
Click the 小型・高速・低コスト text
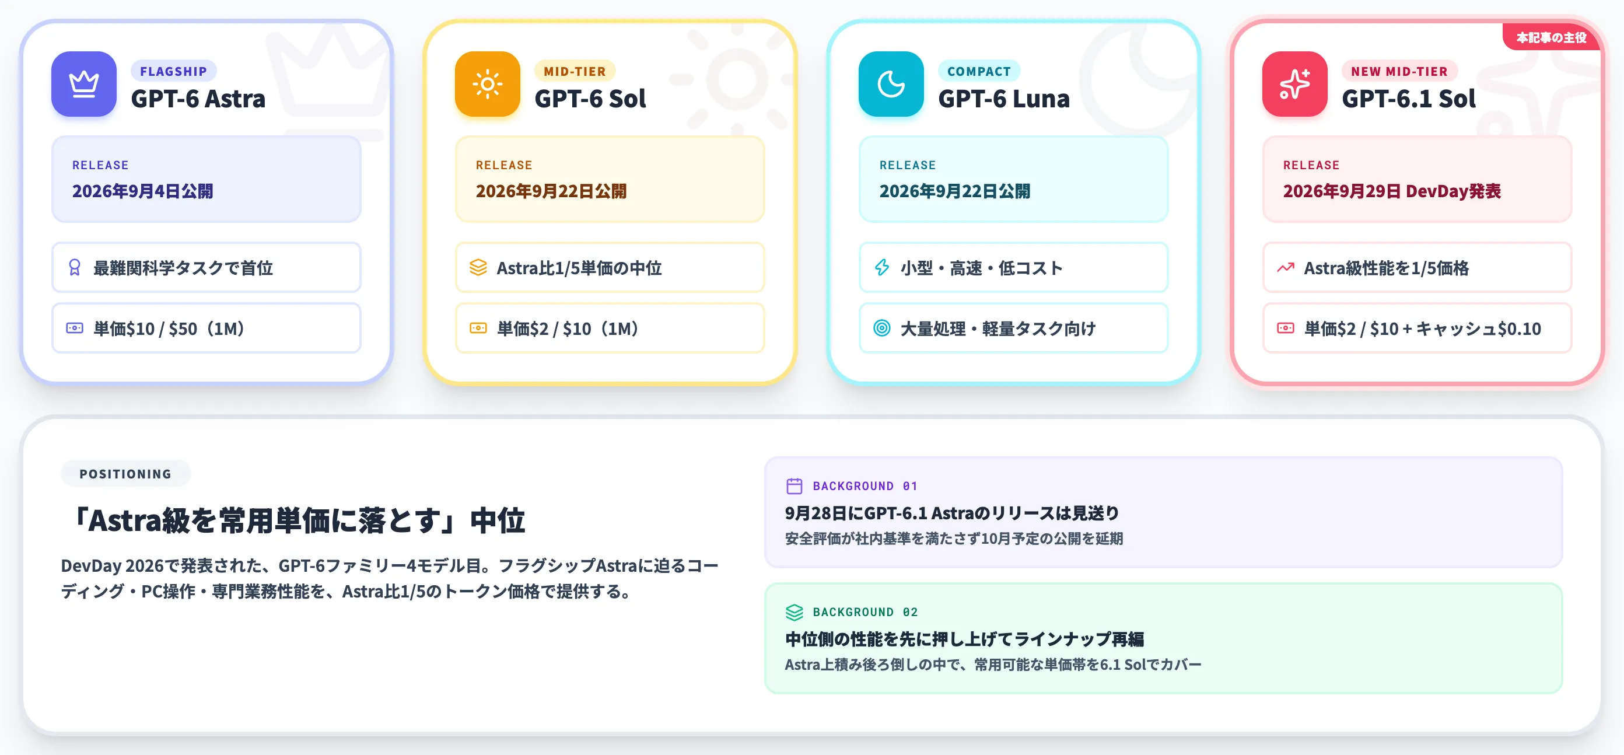[x=982, y=268]
